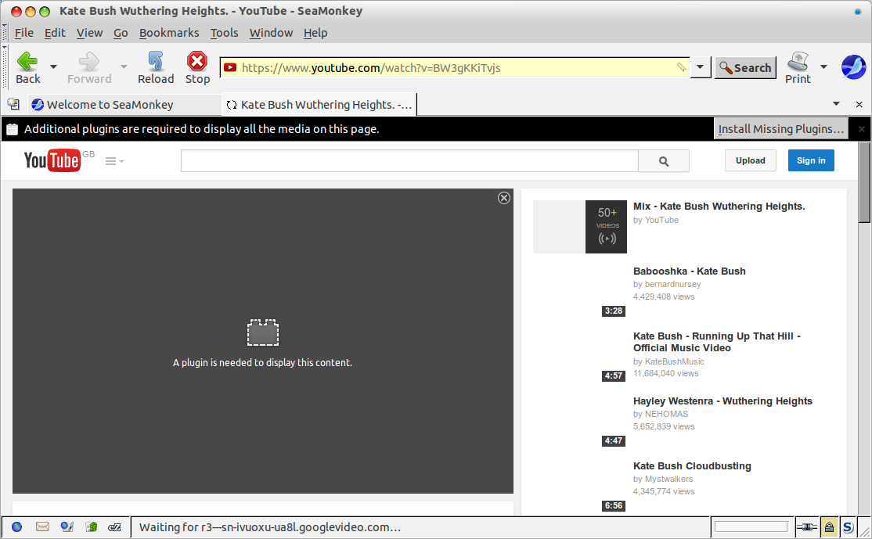Focus the YouTube search input field
The height and width of the screenshot is (539, 872).
tap(409, 160)
